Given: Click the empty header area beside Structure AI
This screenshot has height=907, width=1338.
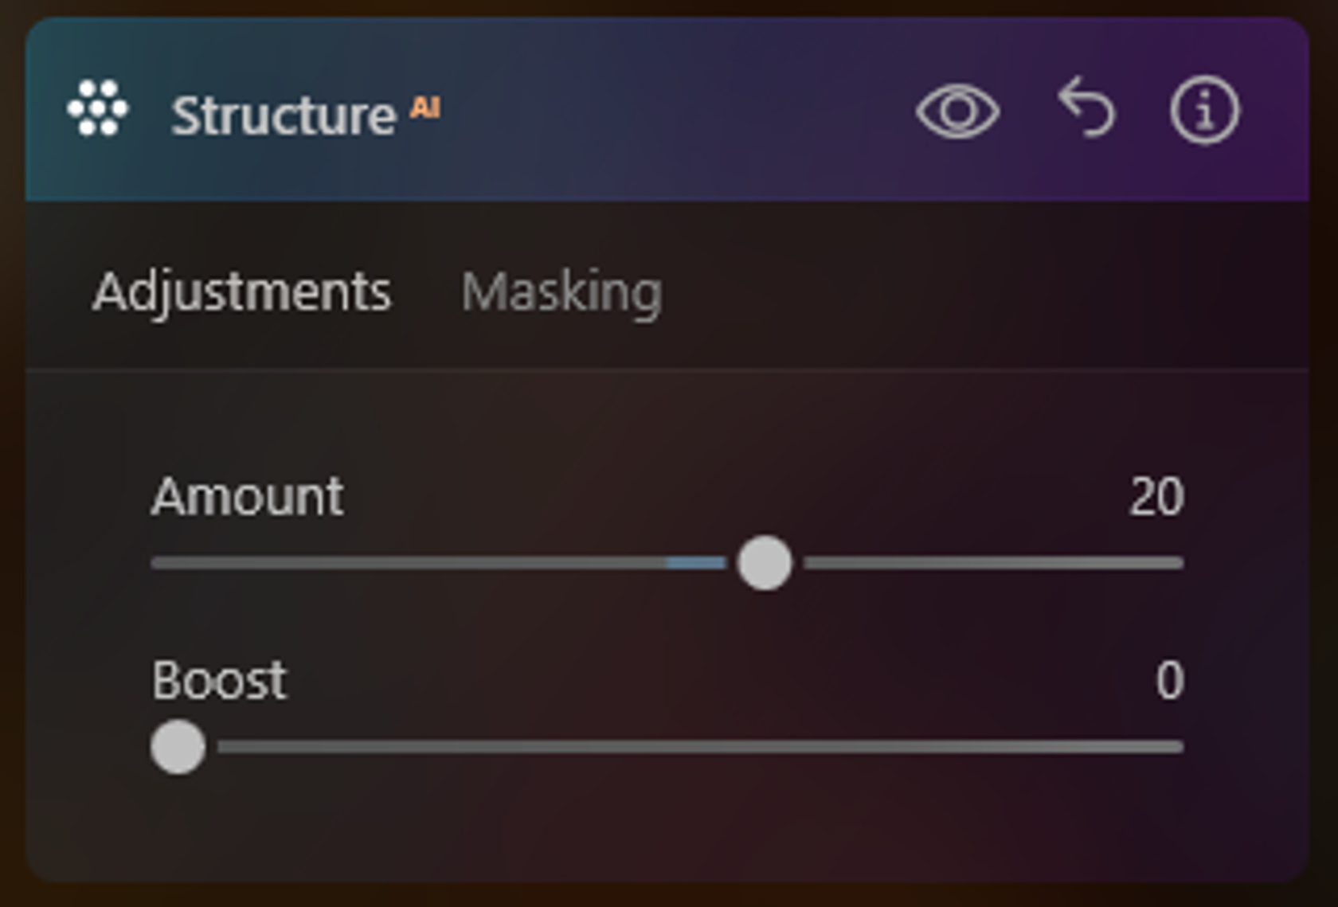Looking at the screenshot, I should [x=677, y=111].
